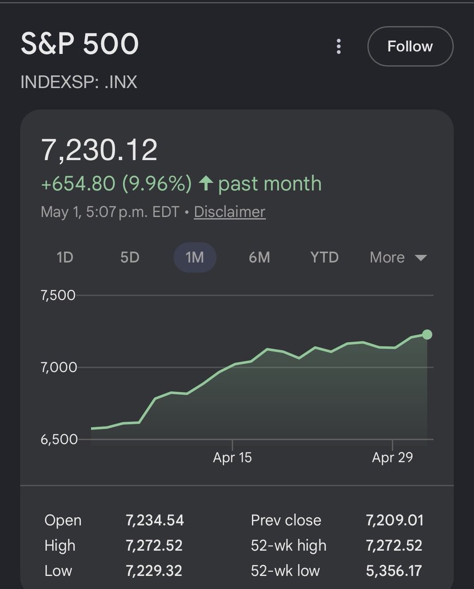This screenshot has height=589, width=474.
Task: Click the High value in left column
Action: tap(154, 545)
